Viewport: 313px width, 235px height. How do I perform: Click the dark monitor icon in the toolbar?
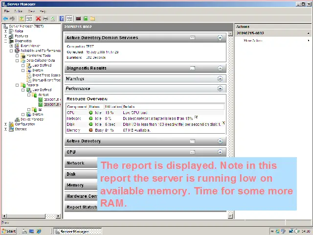78,19
